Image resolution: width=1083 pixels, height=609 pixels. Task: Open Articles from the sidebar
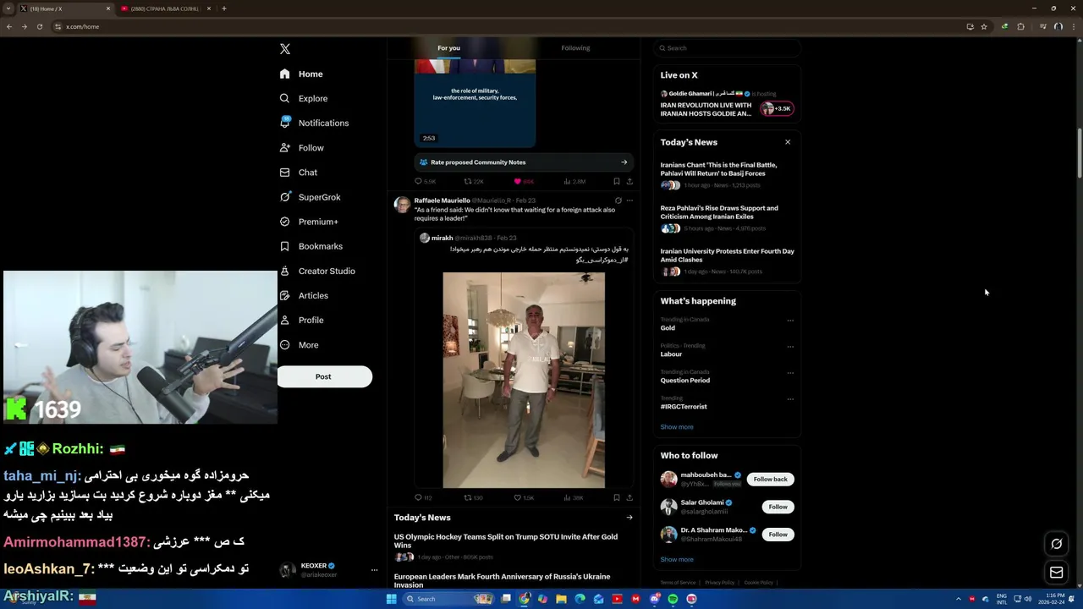tap(304, 295)
